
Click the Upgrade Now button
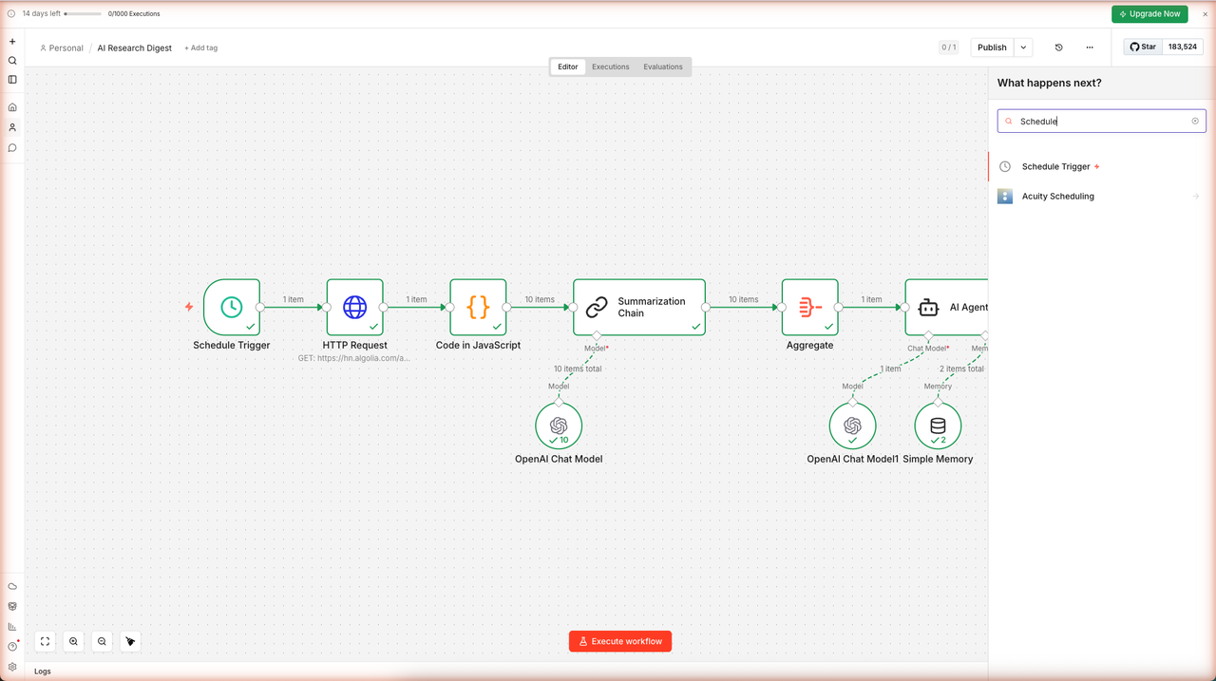click(1149, 14)
